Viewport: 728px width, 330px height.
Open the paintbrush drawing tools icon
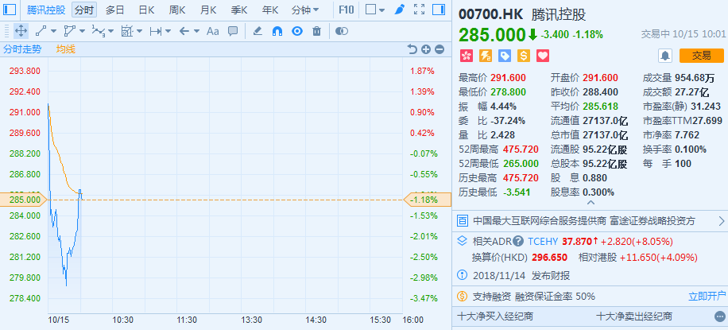click(399, 10)
